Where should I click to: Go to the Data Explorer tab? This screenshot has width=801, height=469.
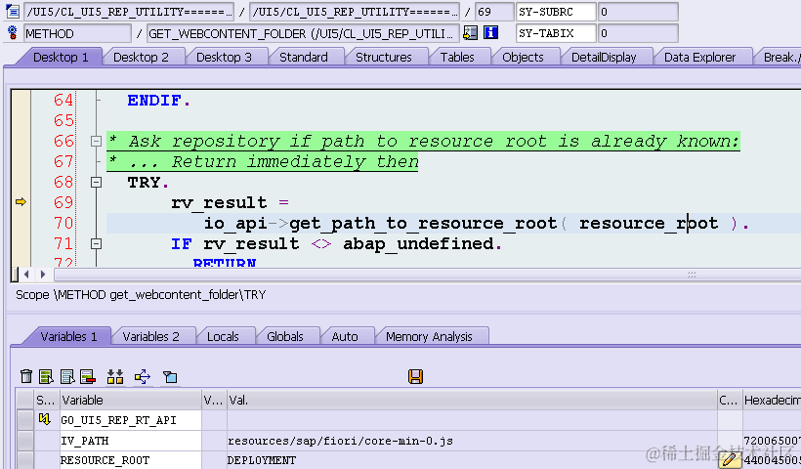(699, 57)
